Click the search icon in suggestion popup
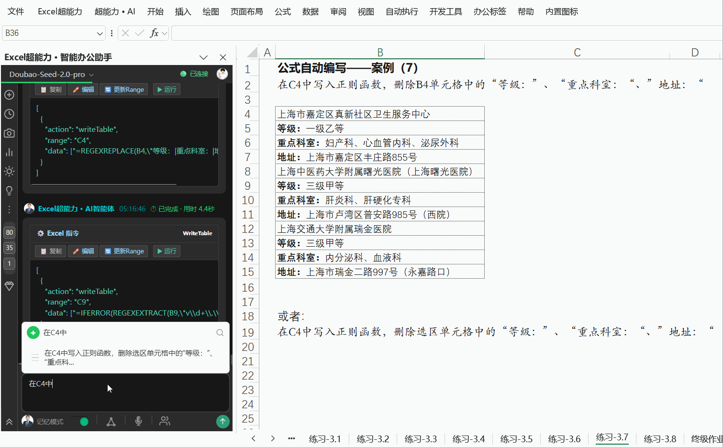The height and width of the screenshot is (447, 723). [220, 333]
